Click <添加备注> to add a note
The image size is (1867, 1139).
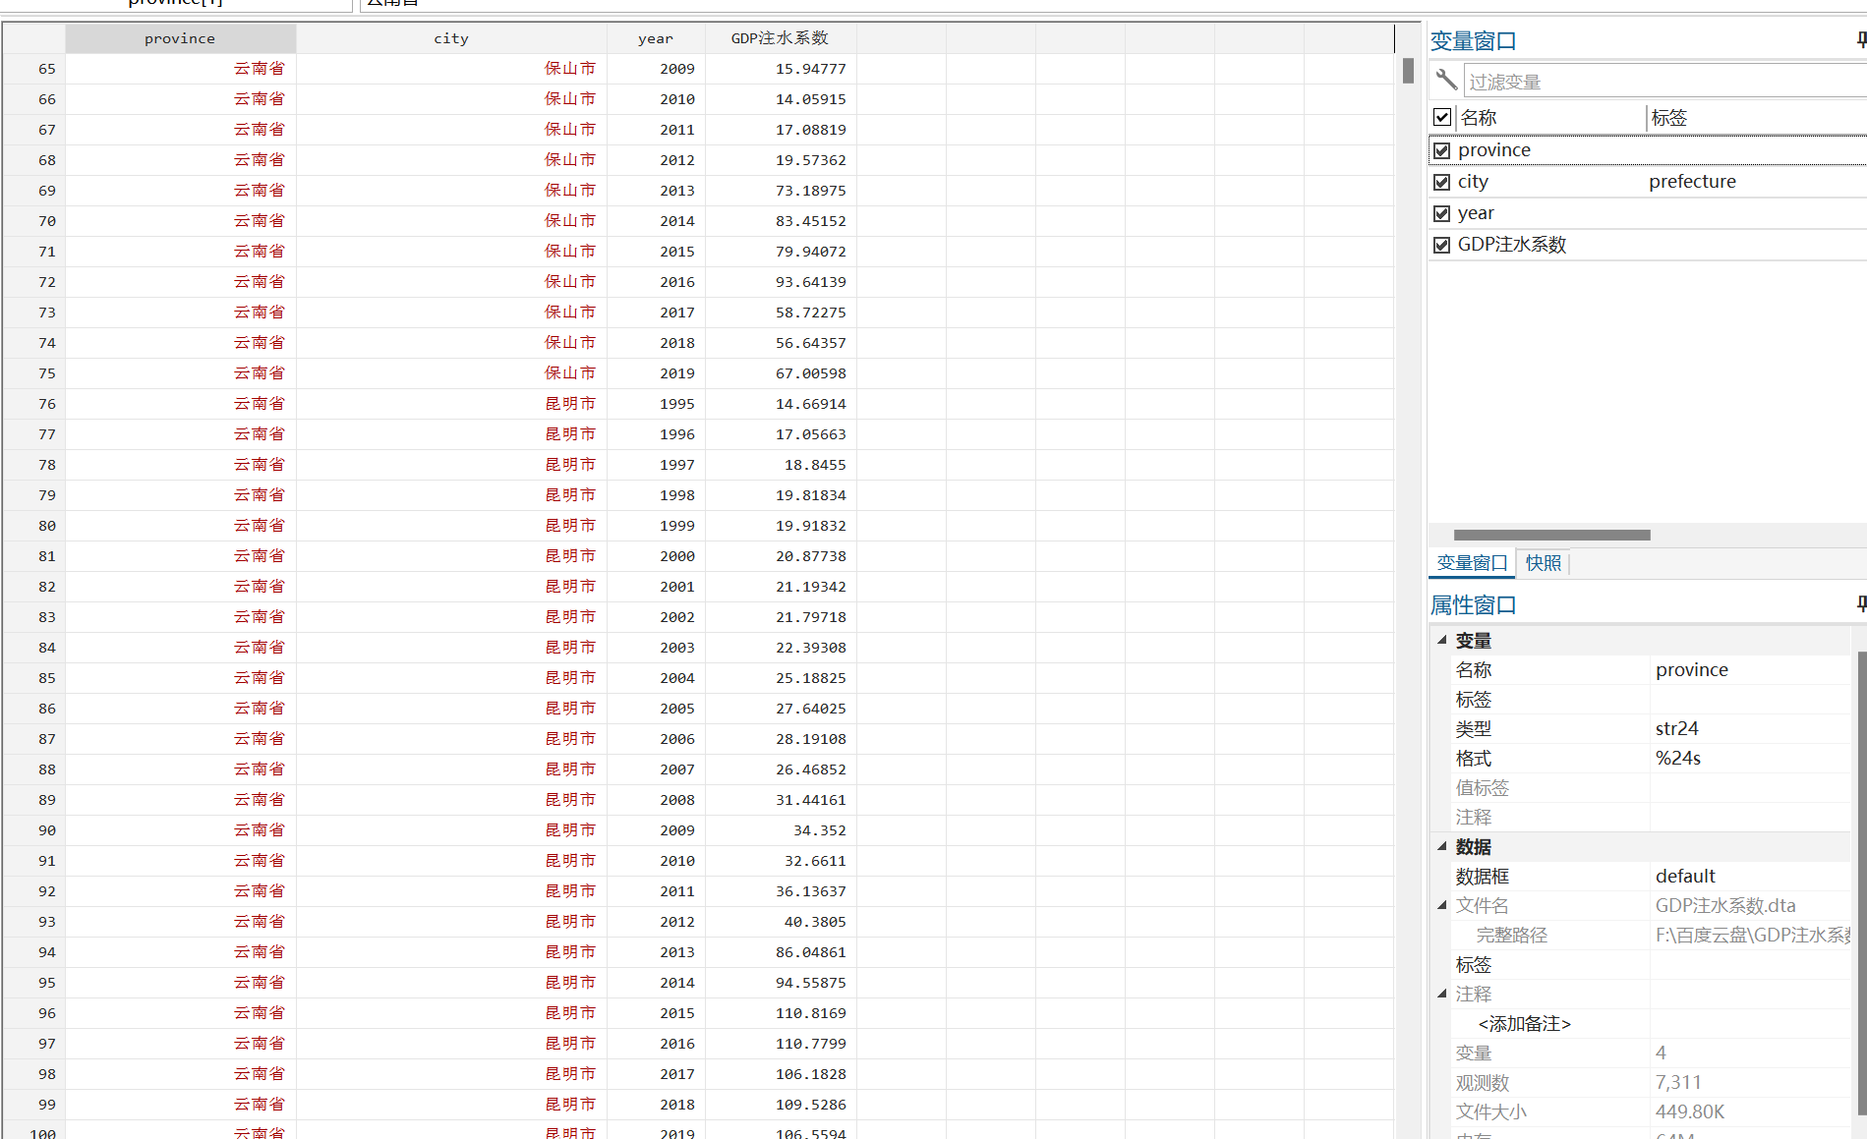tap(1524, 1023)
